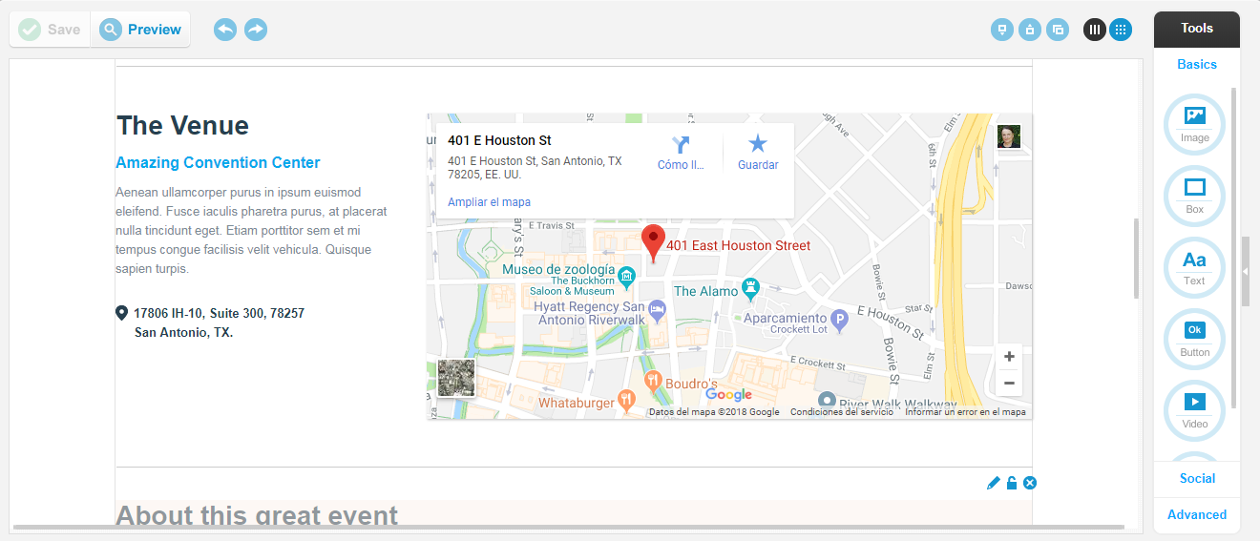Click '401 E Houston St' map title
The image size is (1260, 541).
point(499,140)
